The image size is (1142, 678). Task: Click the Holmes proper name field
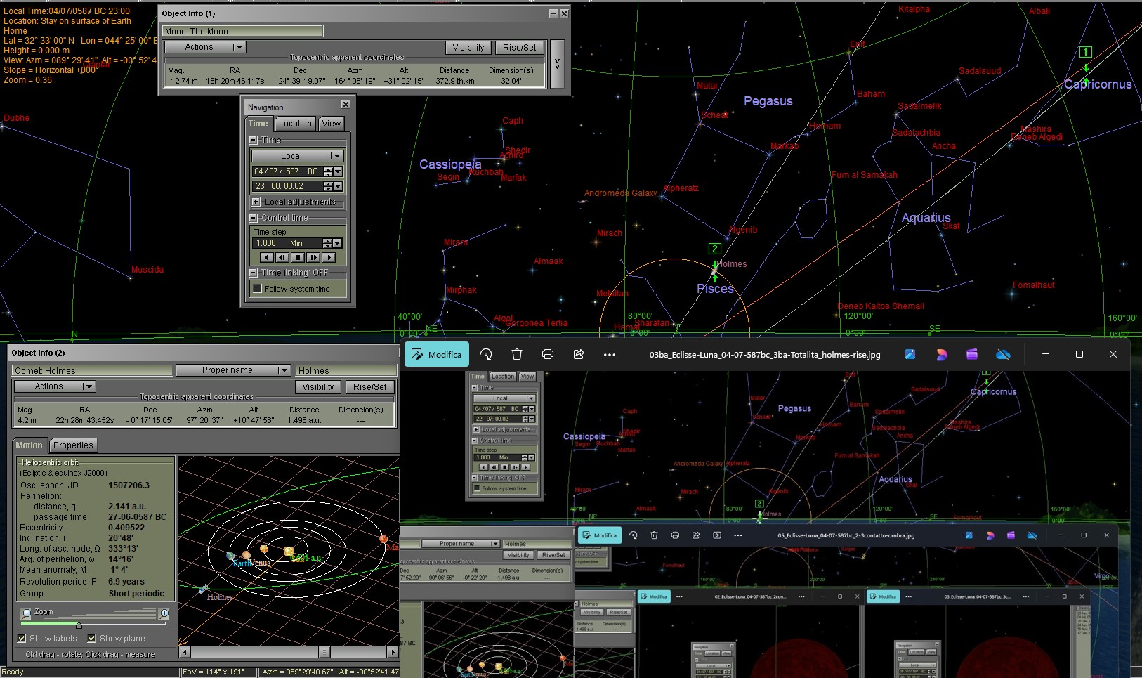[x=346, y=370]
